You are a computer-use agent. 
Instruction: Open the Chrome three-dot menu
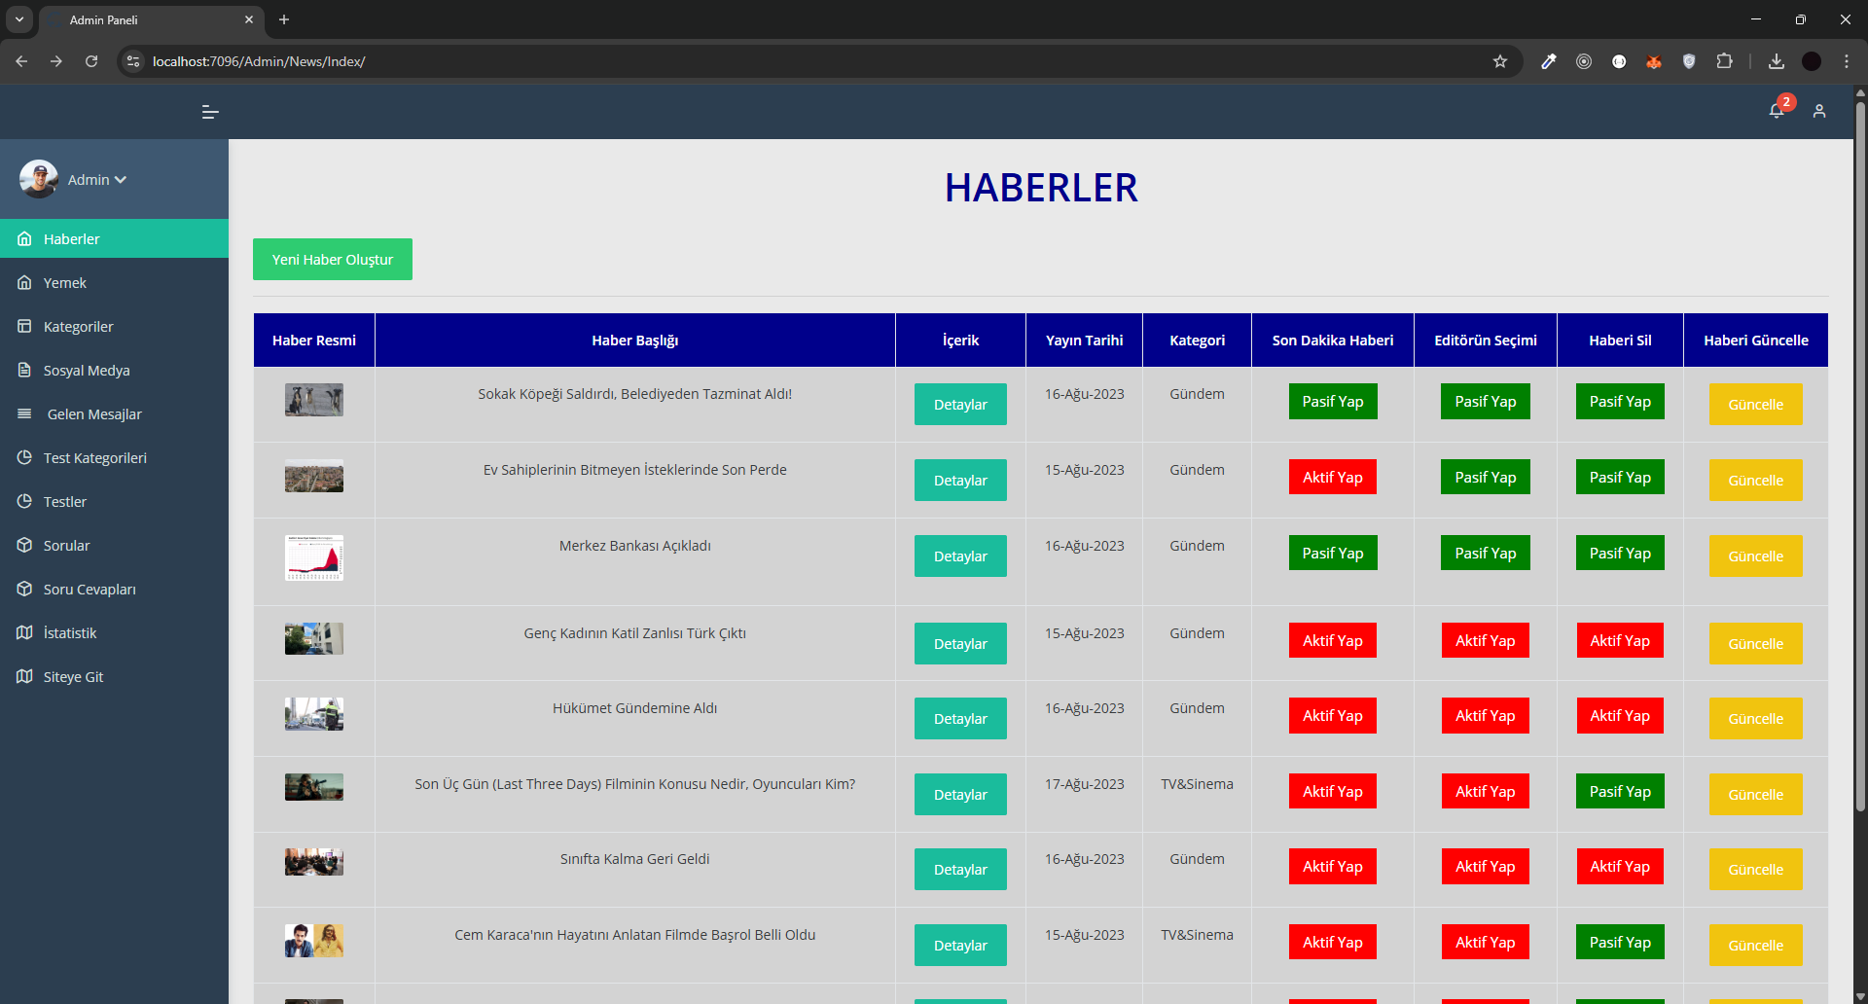1846,61
